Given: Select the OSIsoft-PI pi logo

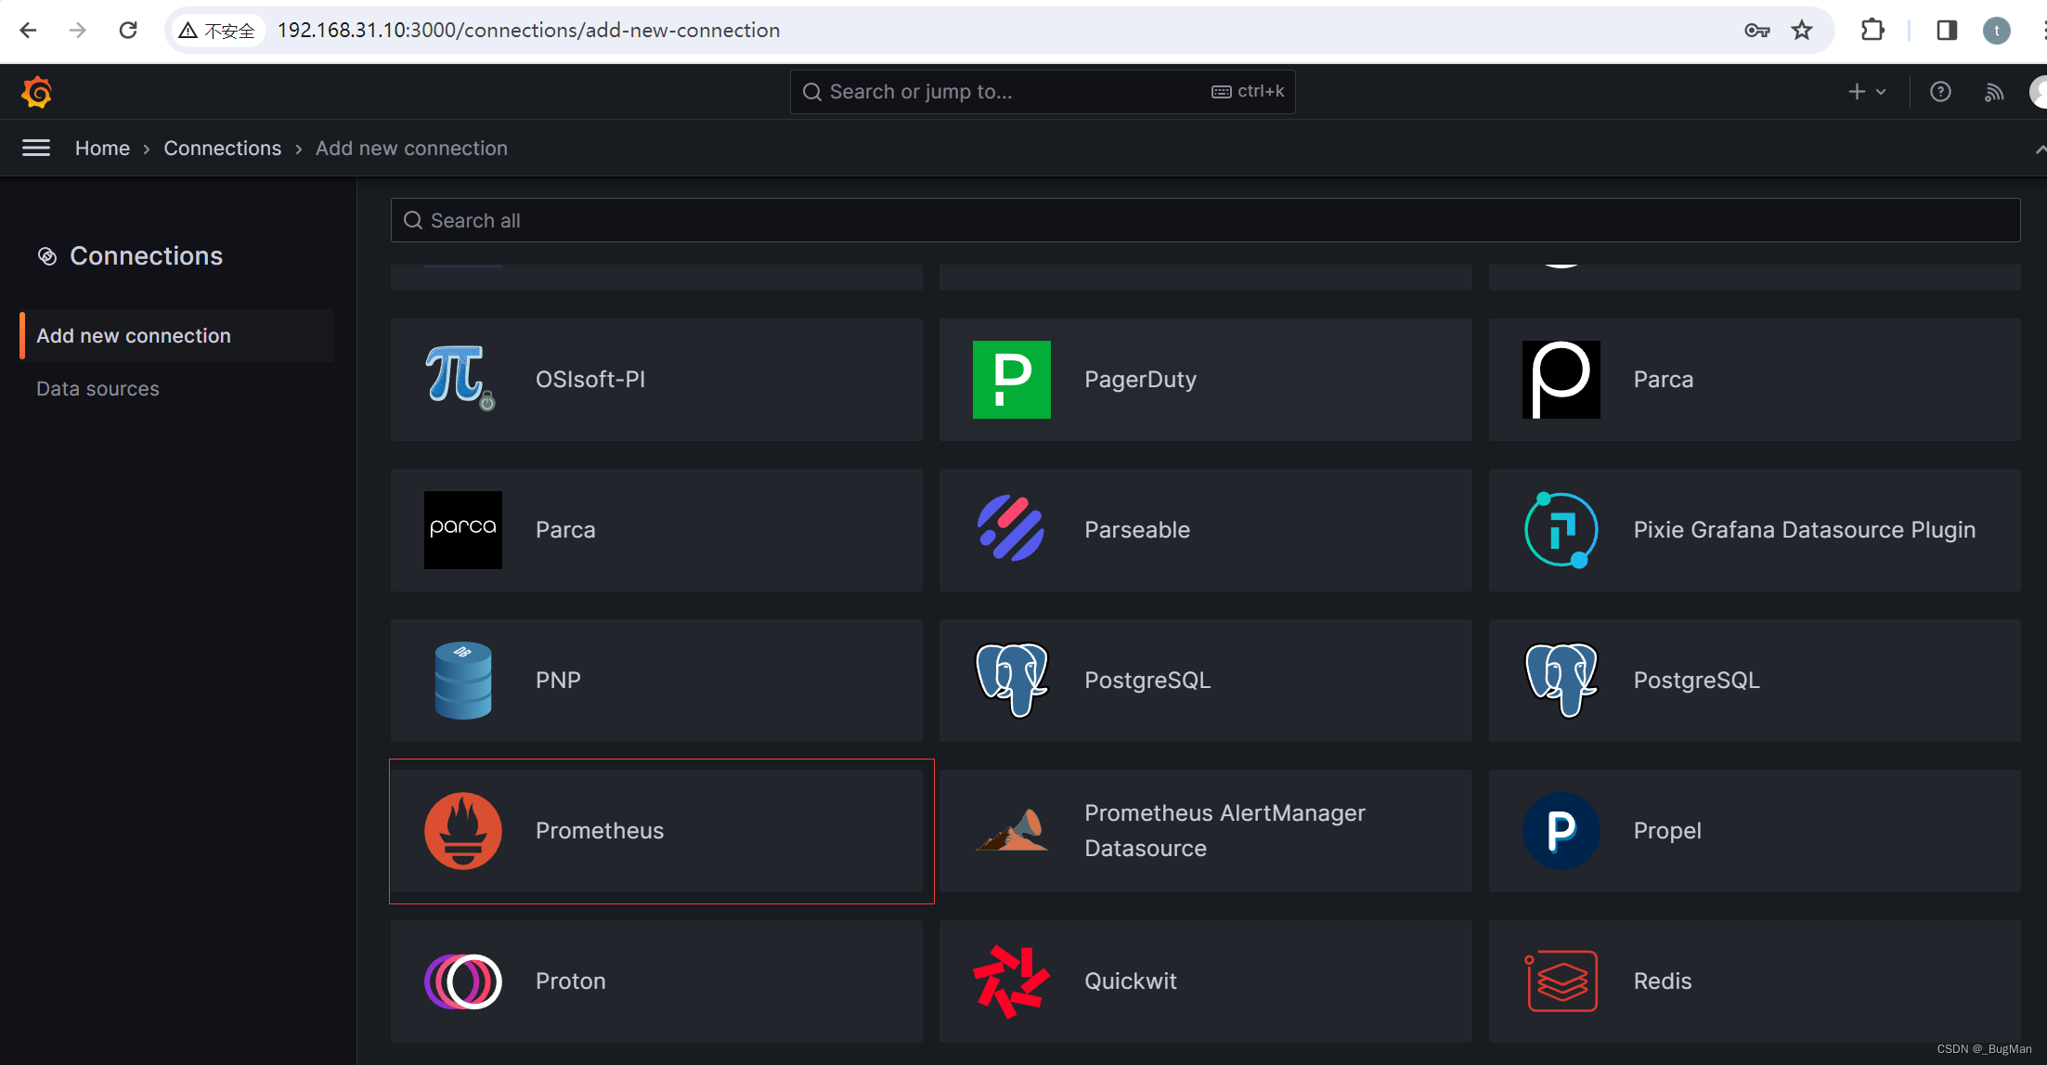Looking at the screenshot, I should 460,378.
